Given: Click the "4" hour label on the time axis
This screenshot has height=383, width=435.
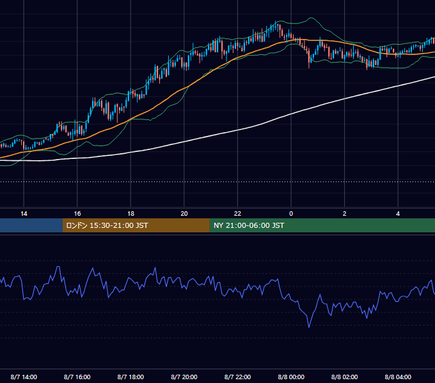Looking at the screenshot, I should pos(398,214).
